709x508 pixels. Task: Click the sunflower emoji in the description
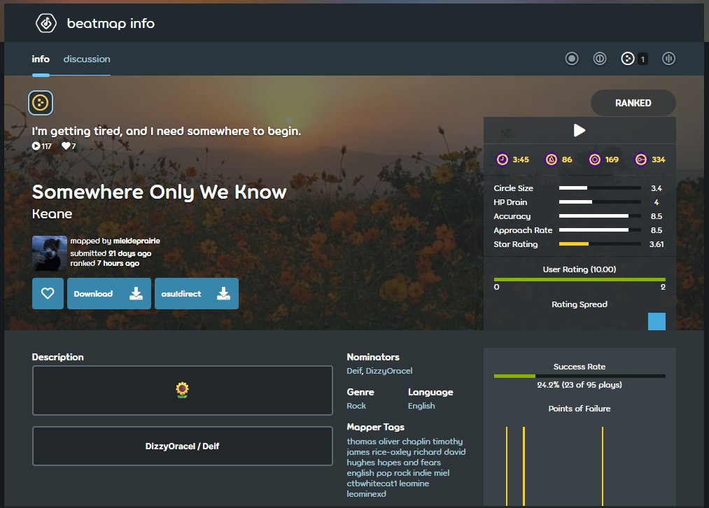point(182,390)
